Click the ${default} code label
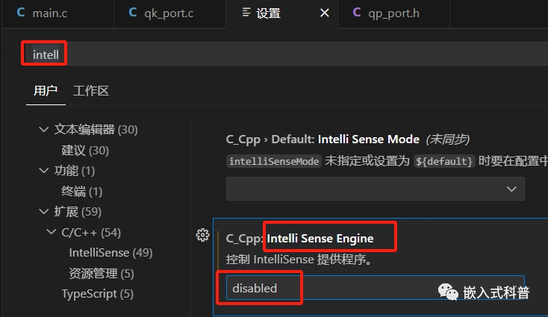This screenshot has width=548, height=317. point(444,161)
